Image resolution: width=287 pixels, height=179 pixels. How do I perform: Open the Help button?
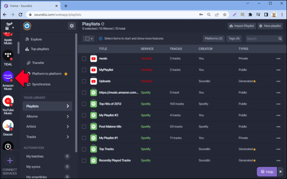pos(267,172)
